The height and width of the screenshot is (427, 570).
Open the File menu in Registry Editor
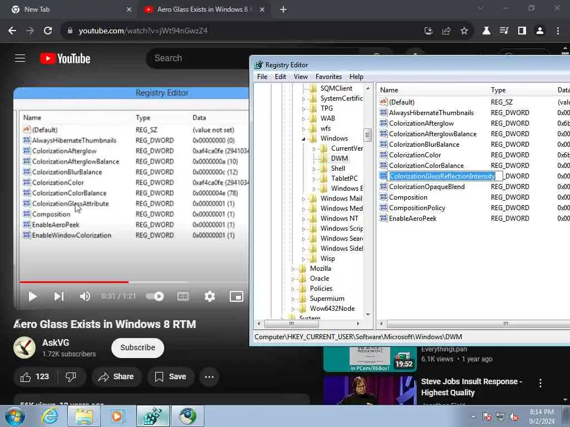pos(262,77)
